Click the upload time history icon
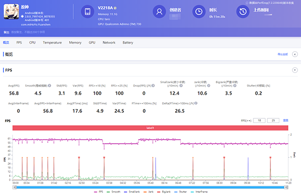 point(243,12)
